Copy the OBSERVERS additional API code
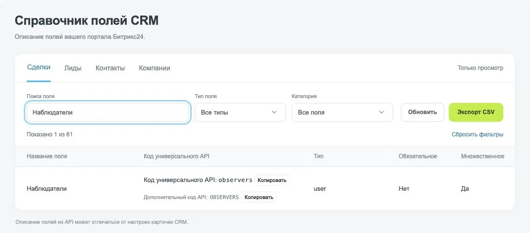 coord(259,197)
